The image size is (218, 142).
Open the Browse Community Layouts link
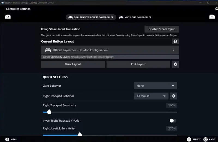click(110, 57)
